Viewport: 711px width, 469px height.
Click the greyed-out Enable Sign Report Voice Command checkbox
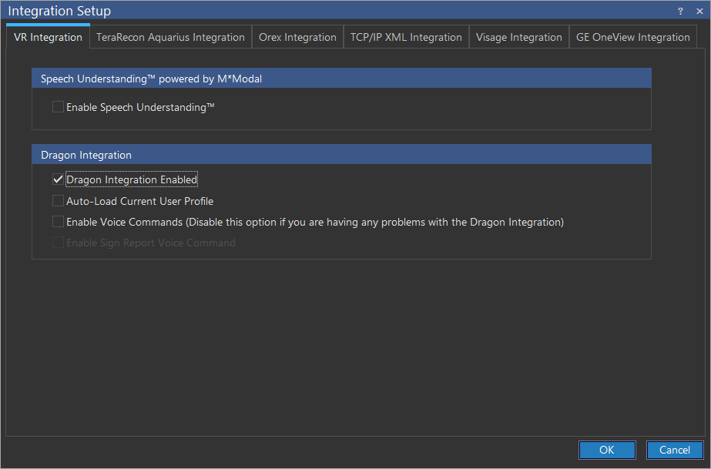58,243
